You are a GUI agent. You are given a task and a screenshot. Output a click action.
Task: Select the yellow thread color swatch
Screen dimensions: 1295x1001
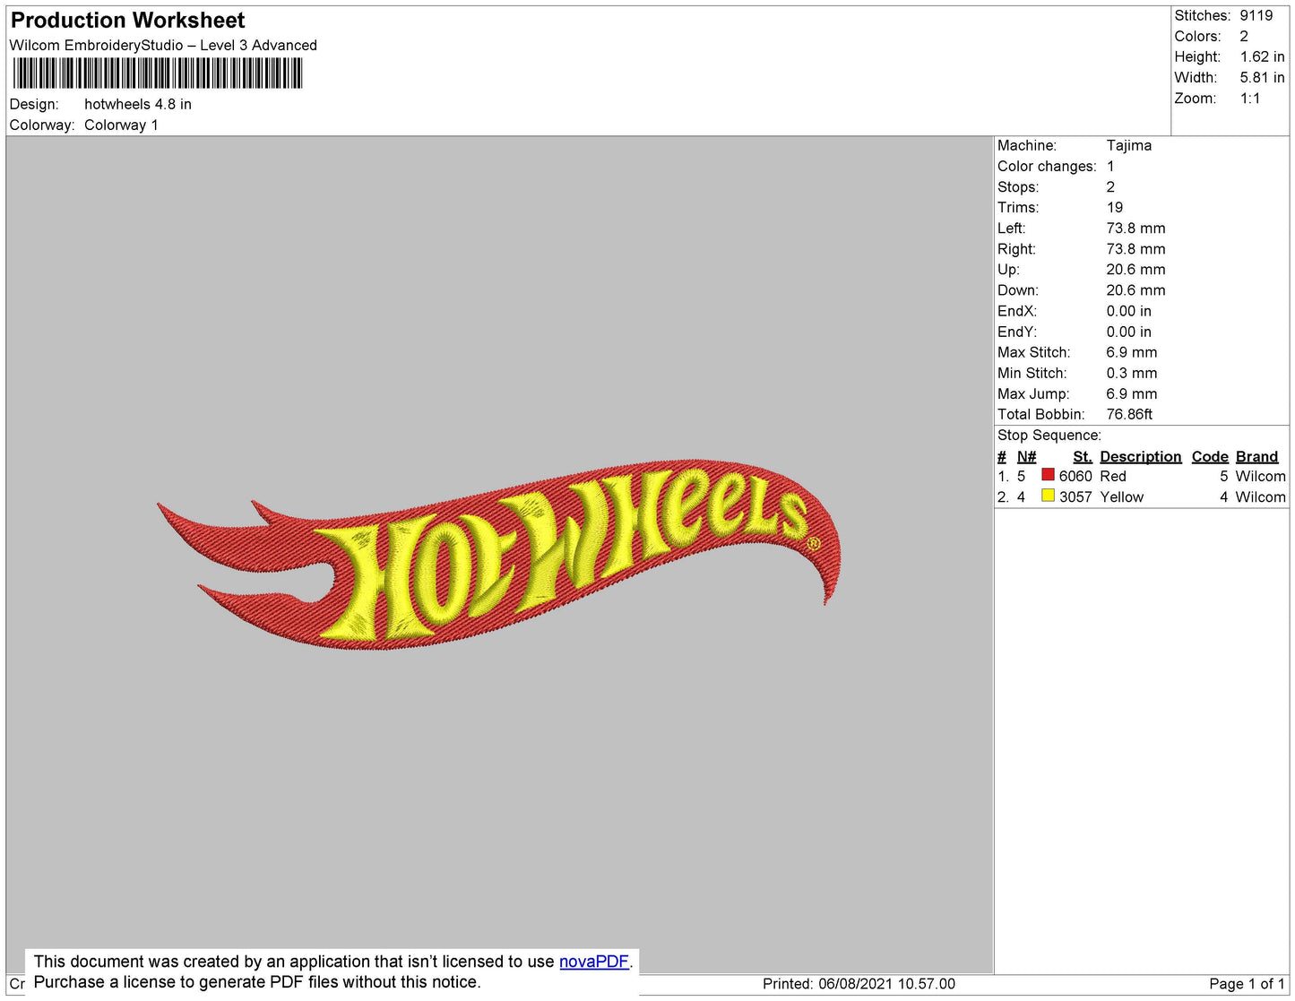pos(1048,496)
